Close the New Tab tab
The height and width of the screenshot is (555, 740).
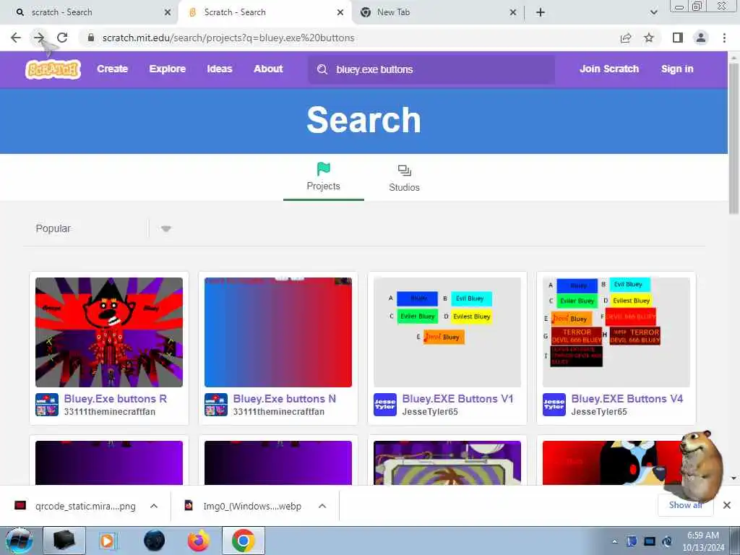(513, 12)
